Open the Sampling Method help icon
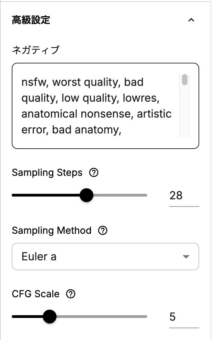This screenshot has height=340, width=213. click(x=103, y=230)
